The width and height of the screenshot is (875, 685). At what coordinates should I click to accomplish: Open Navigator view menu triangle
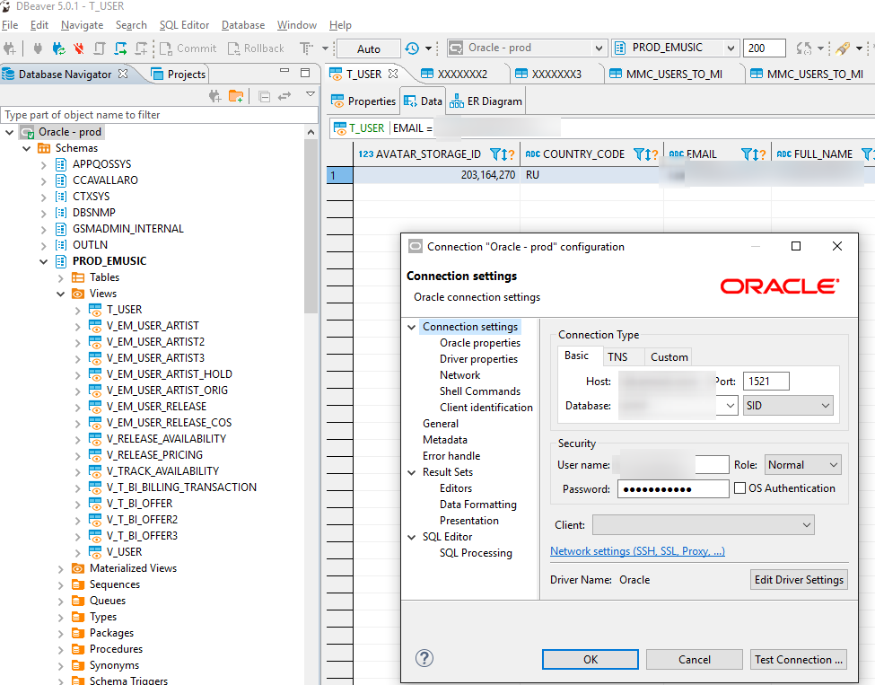(x=311, y=94)
